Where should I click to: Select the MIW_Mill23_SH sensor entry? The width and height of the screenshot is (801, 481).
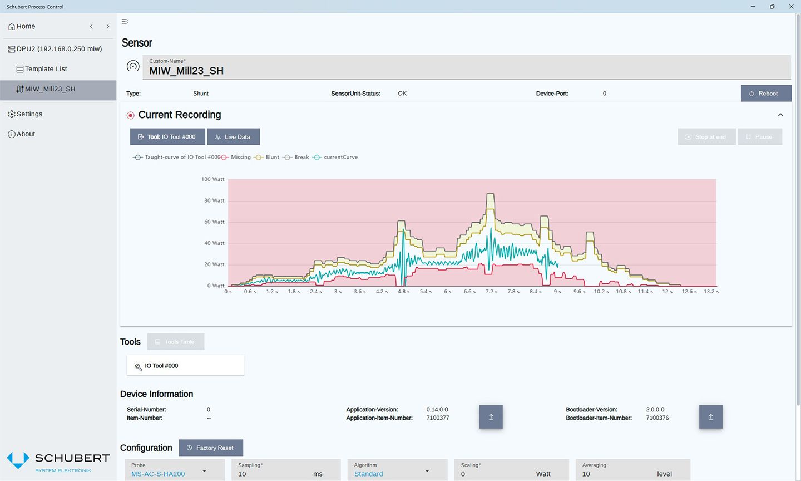[58, 89]
